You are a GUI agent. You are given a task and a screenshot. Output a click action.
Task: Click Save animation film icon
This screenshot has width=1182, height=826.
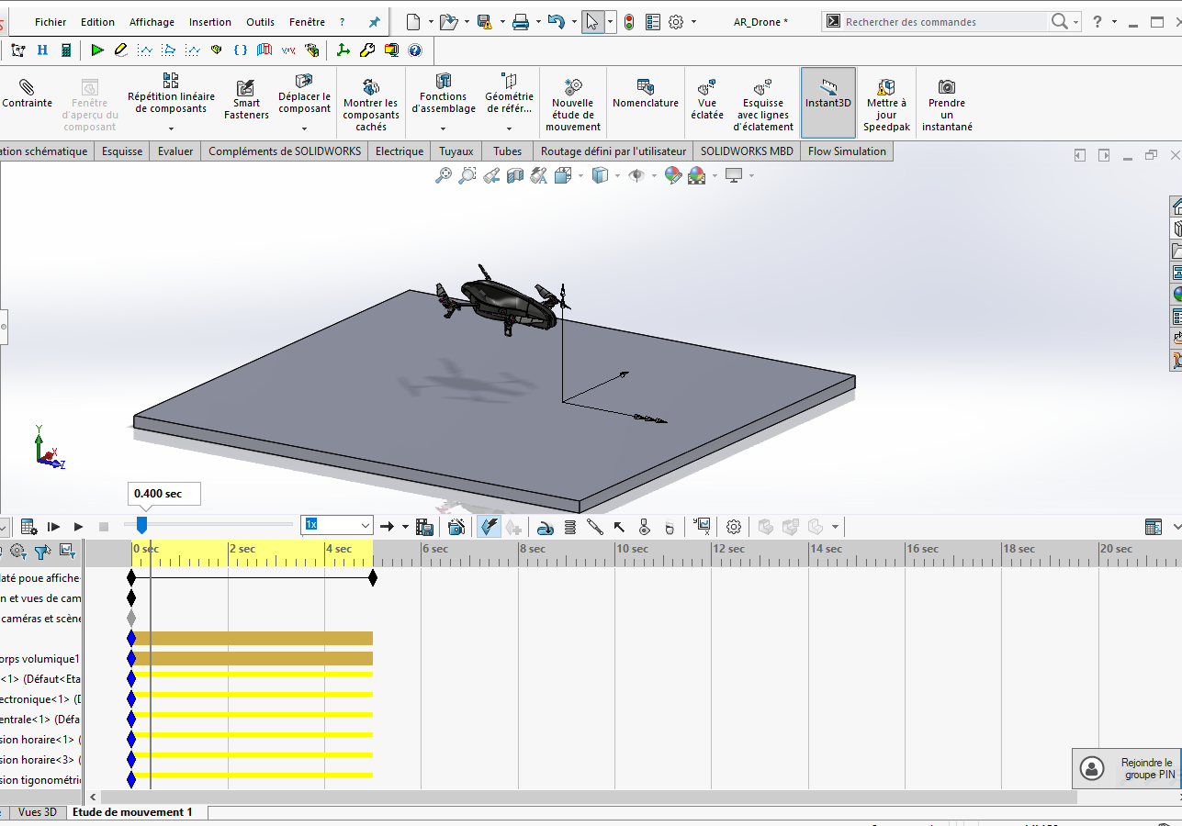point(424,527)
